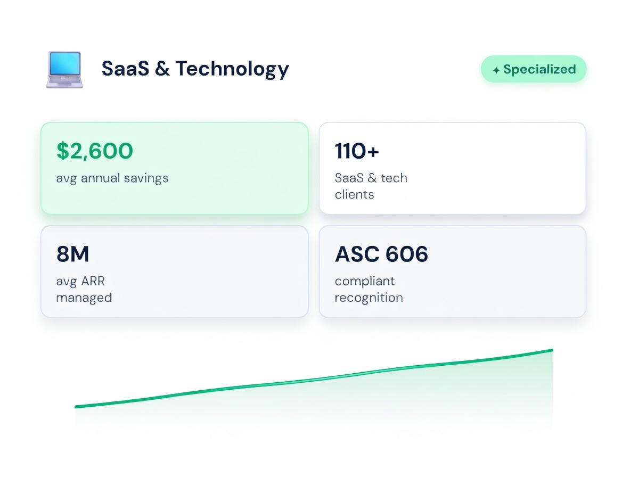622x477 pixels.
Task: Click the right end of the green trend line
Action: pos(551,350)
